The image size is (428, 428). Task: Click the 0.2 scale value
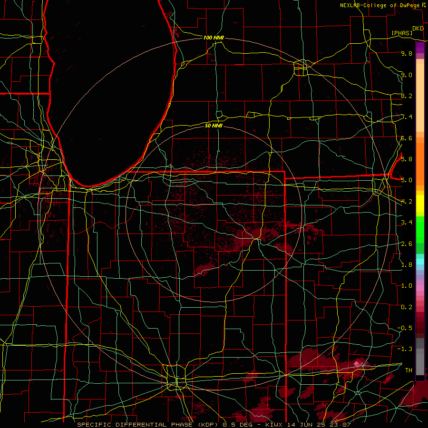pos(407,307)
